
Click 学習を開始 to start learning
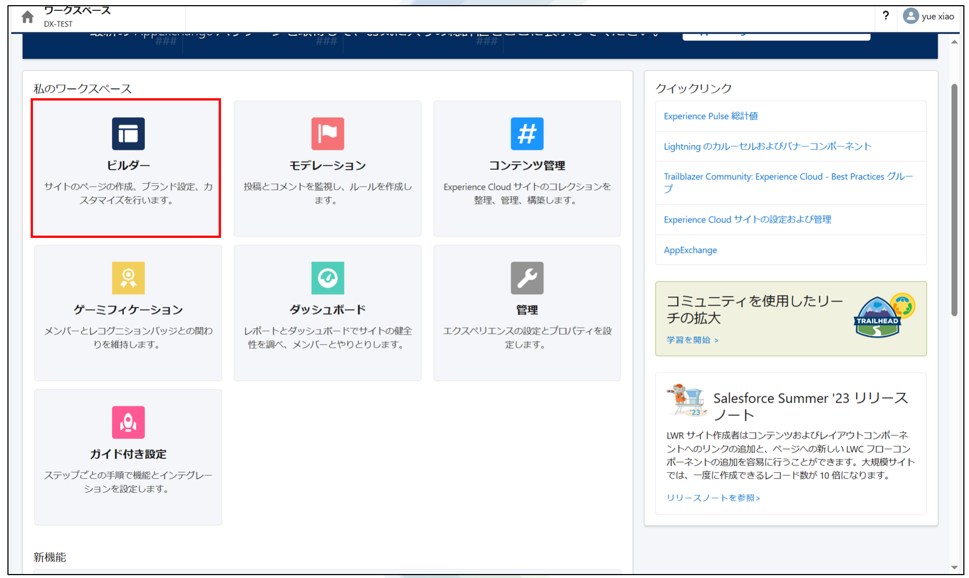pyautogui.click(x=692, y=340)
